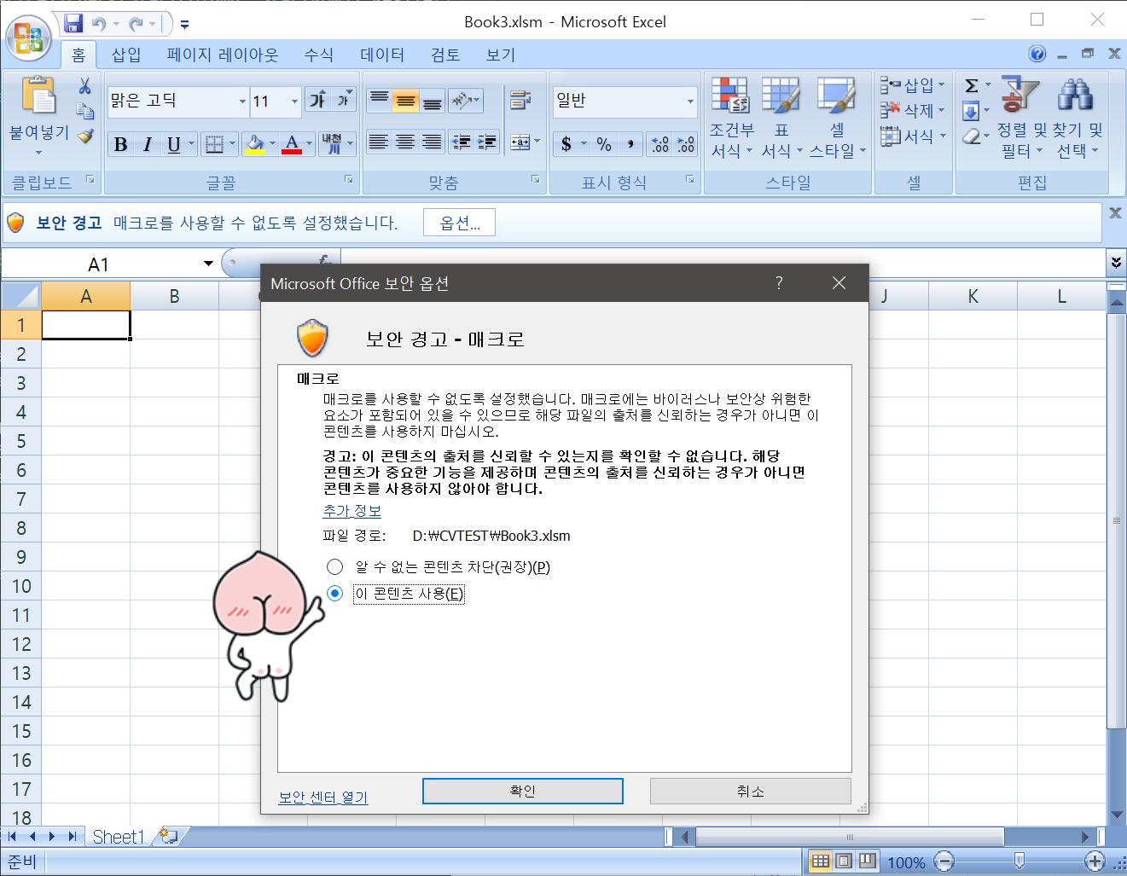
Task: Open fill color dropdown arrow
Action: coord(273,144)
